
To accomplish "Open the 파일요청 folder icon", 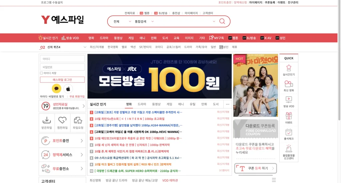I will click(78, 120).
